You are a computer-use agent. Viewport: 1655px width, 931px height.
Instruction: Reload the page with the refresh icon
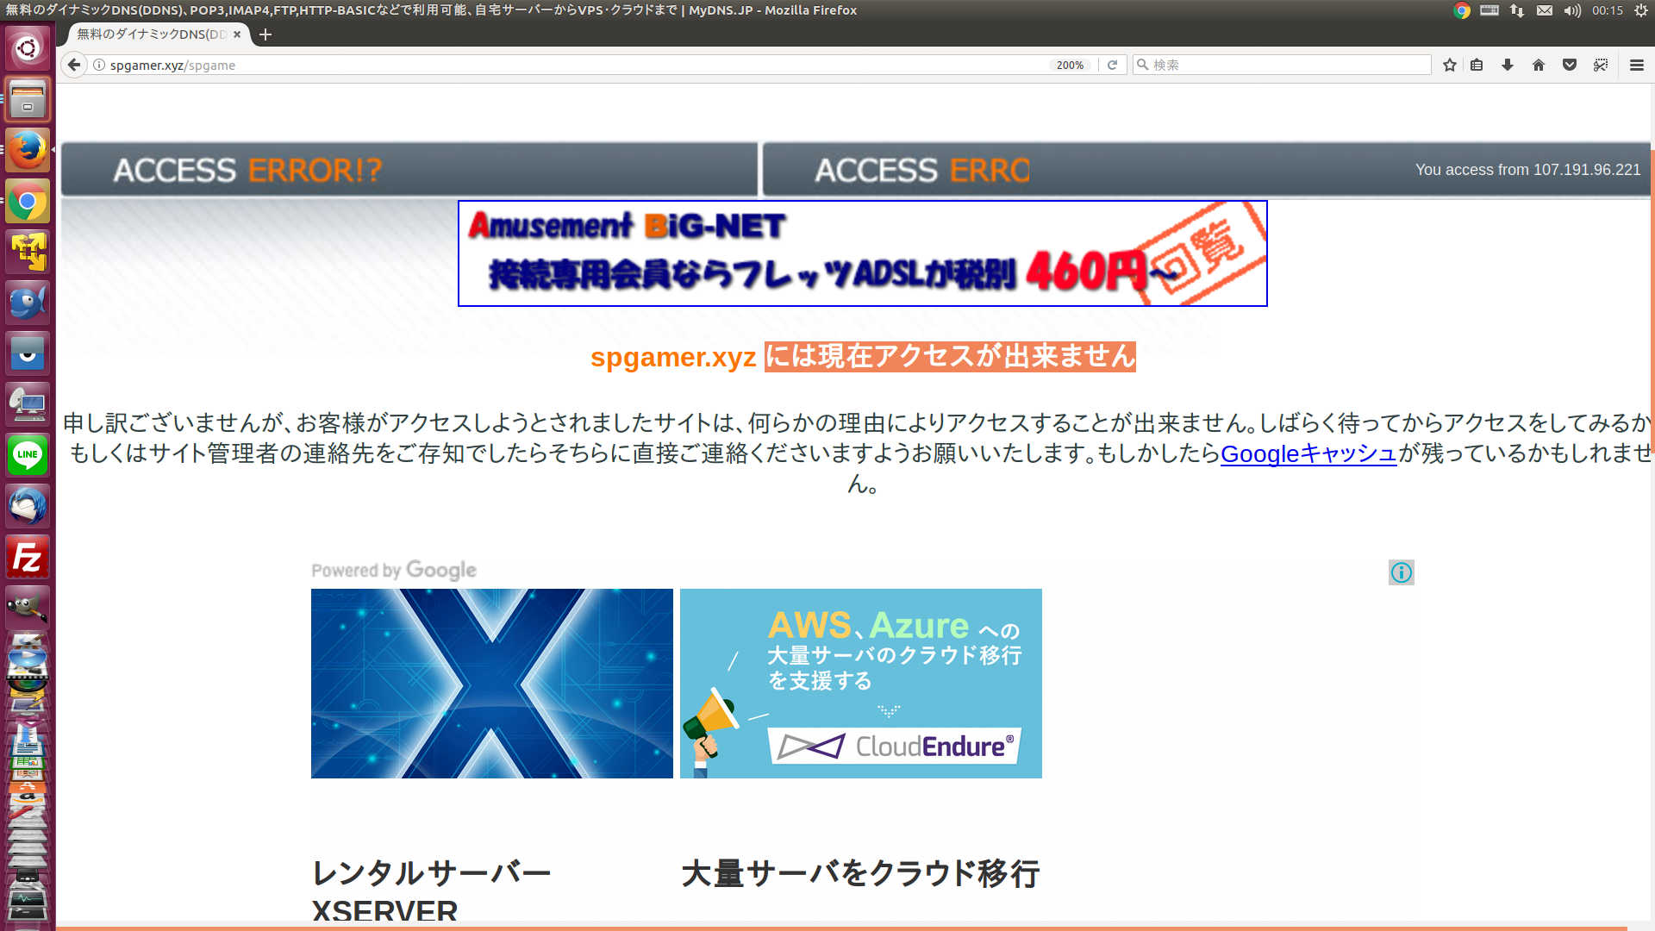(1112, 65)
